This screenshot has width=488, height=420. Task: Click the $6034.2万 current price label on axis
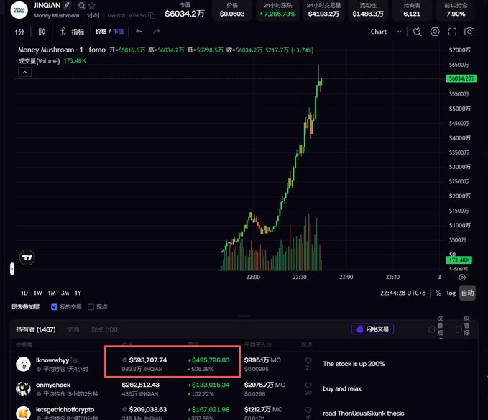coord(461,78)
